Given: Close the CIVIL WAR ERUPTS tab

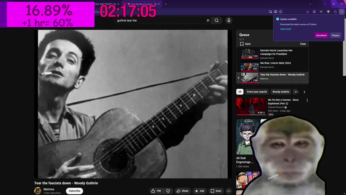Looking at the screenshot, I should 118,4.
